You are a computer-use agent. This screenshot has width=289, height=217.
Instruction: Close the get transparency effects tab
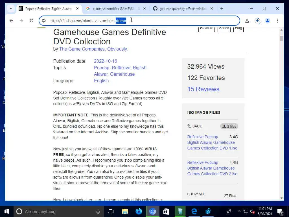(x=212, y=8)
